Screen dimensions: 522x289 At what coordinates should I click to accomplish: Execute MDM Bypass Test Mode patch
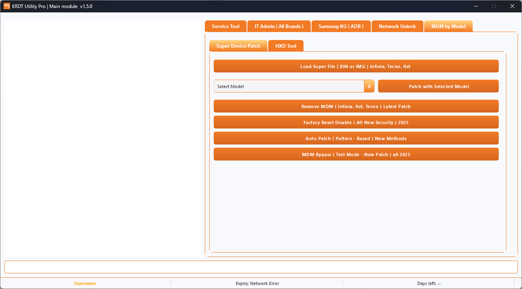356,154
